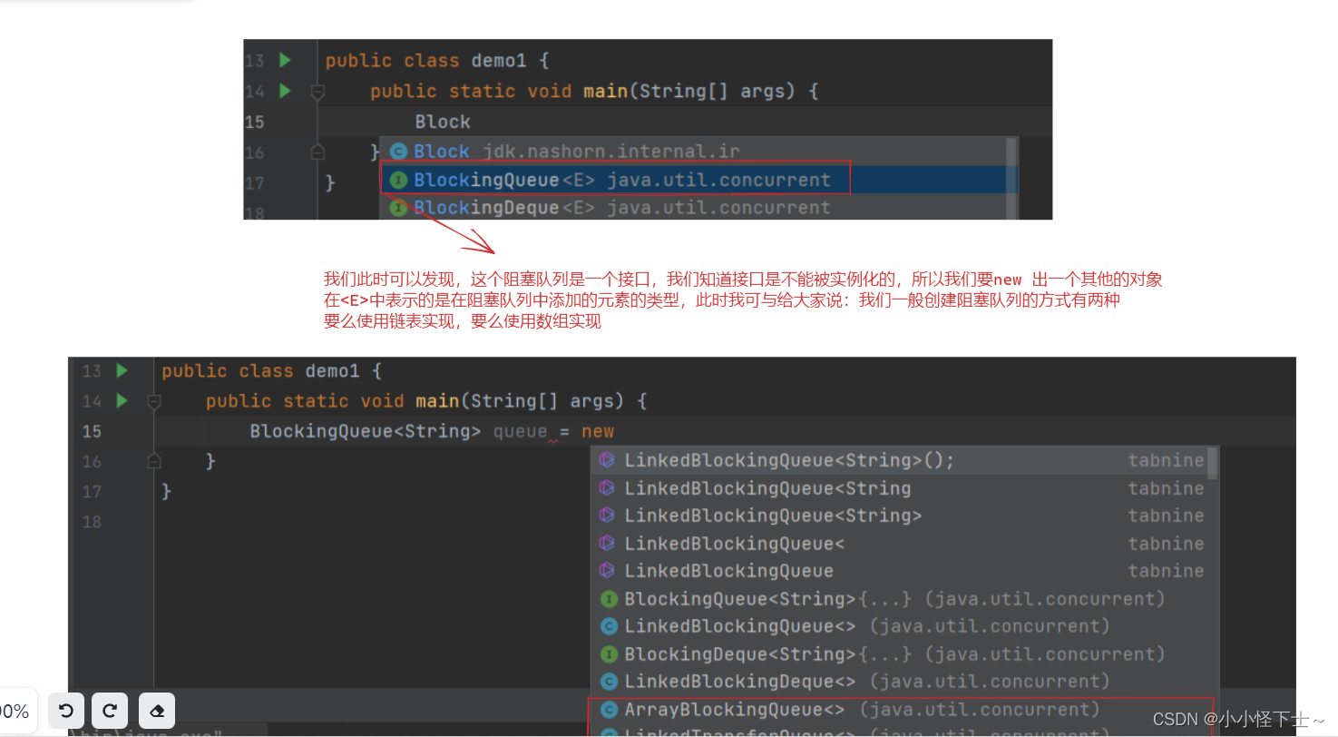Click line number 15 in lower snippet gutter
This screenshot has width=1338, height=737.
tap(92, 432)
